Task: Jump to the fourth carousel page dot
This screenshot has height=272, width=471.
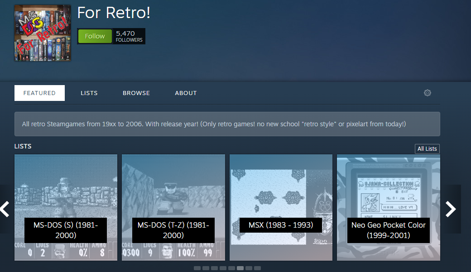Action: click(223, 268)
